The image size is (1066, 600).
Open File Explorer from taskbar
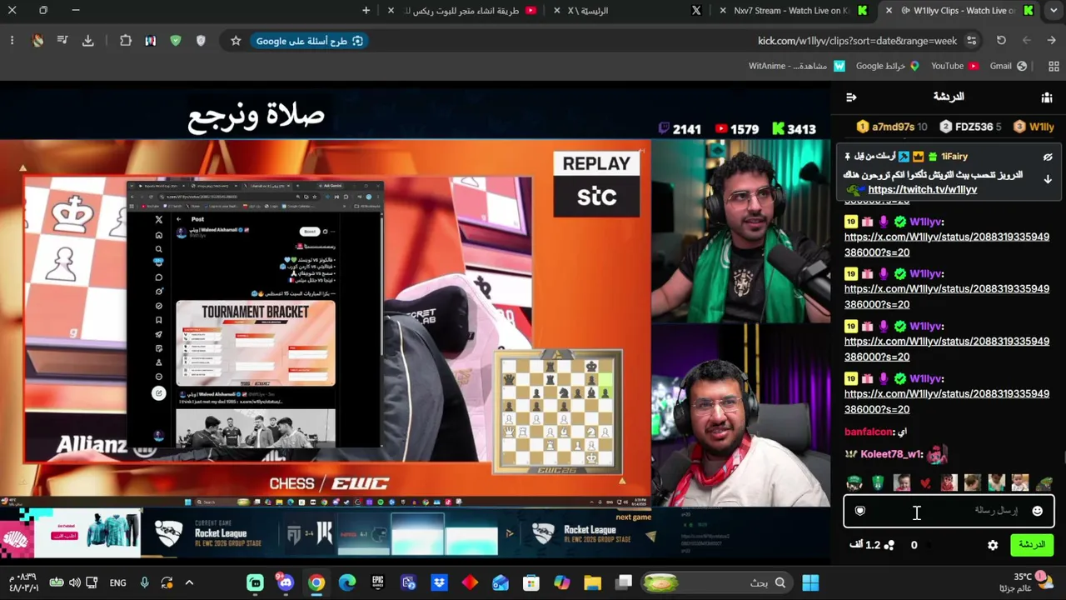click(592, 583)
